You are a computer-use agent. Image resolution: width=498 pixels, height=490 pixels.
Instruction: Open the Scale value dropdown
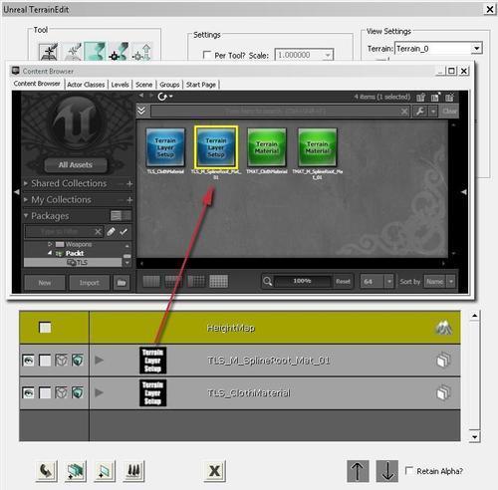tap(328, 55)
